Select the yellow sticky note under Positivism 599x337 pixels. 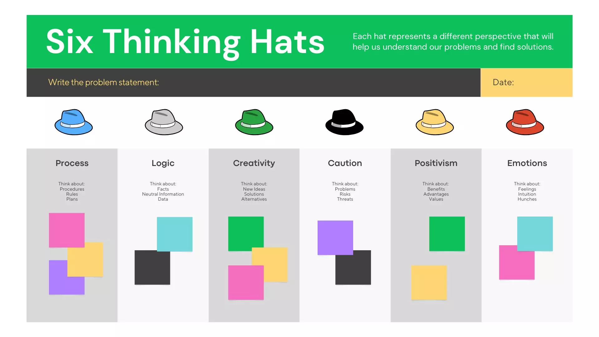pyautogui.click(x=429, y=283)
